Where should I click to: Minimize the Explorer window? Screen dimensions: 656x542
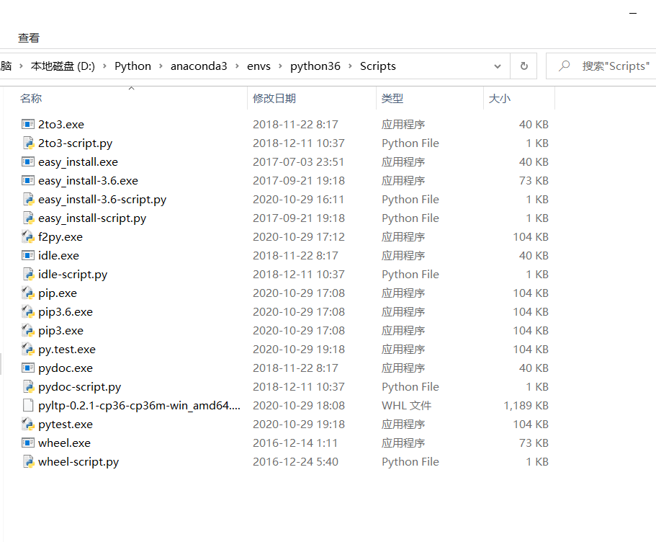point(633,14)
